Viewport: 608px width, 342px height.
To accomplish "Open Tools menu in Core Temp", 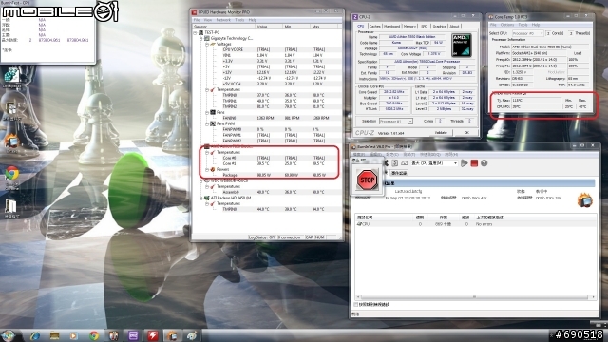I will [x=522, y=25].
